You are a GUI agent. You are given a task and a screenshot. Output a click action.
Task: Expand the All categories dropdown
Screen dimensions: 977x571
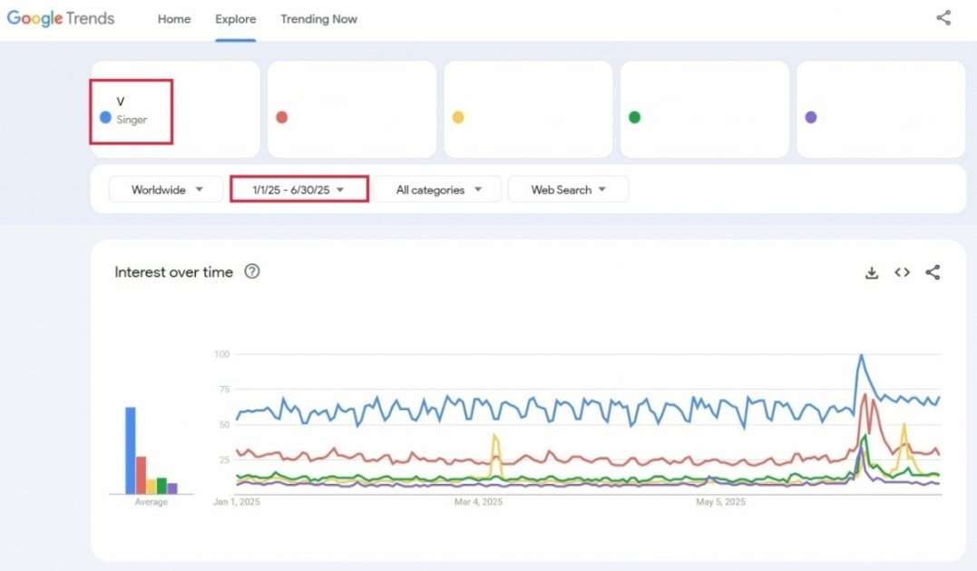[x=438, y=190]
